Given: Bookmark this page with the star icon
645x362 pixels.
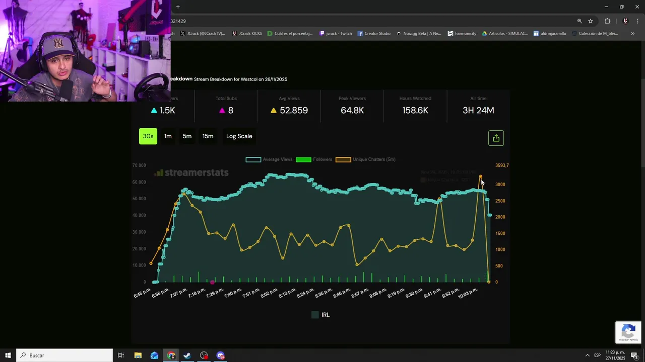Looking at the screenshot, I should click(591, 21).
